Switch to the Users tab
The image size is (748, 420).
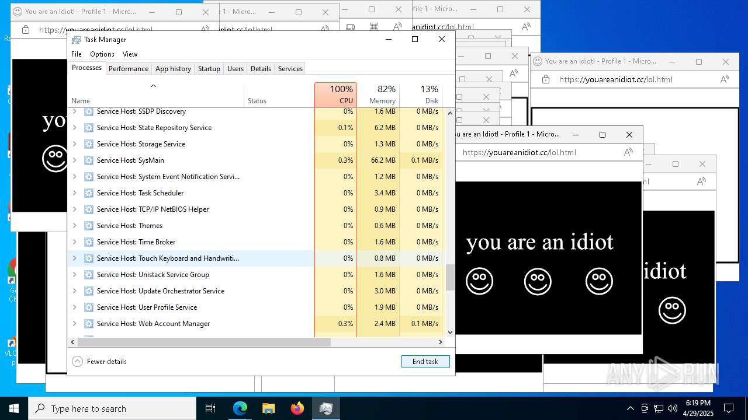click(236, 68)
